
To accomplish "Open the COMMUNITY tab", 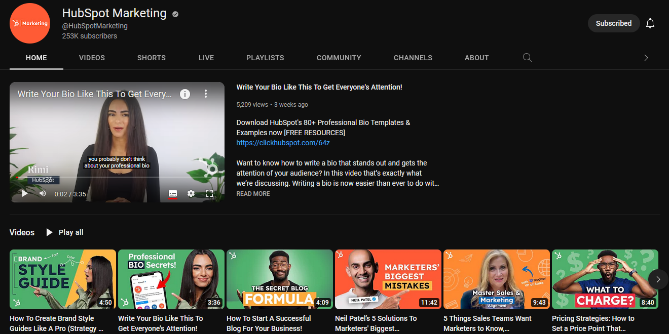I will tap(339, 58).
